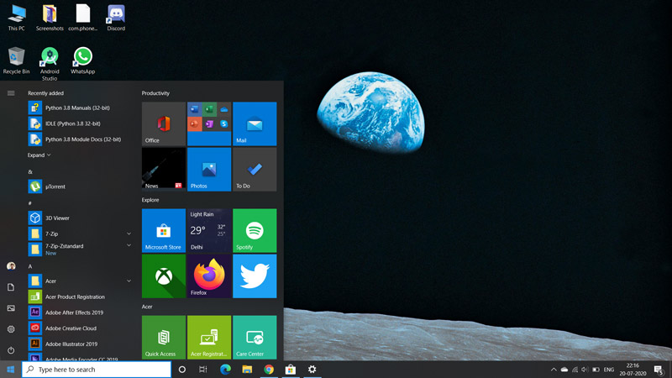The height and width of the screenshot is (378, 672).
Task: Launch µTorrent from app list
Action: [80, 186]
